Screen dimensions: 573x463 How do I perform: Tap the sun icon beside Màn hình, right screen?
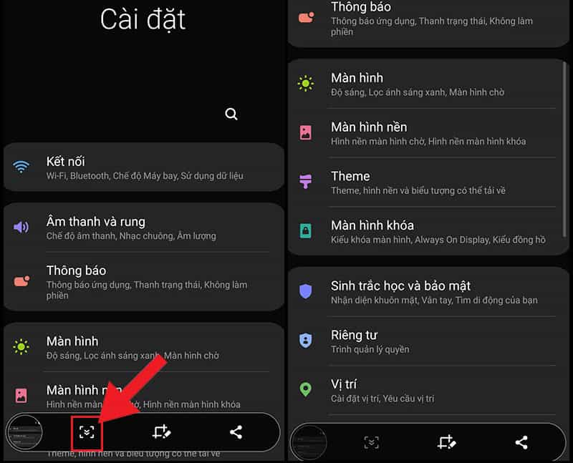pyautogui.click(x=306, y=84)
